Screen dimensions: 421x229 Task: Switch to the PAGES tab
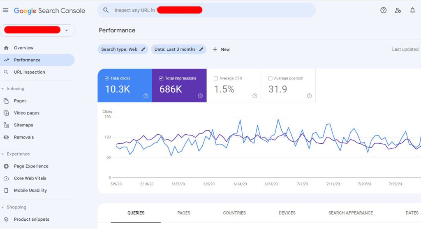point(184,213)
